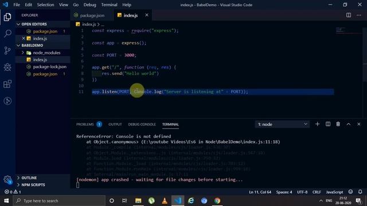The width and height of the screenshot is (367, 206).
Task: Show hidden system tray icons
Action: (x=321, y=201)
